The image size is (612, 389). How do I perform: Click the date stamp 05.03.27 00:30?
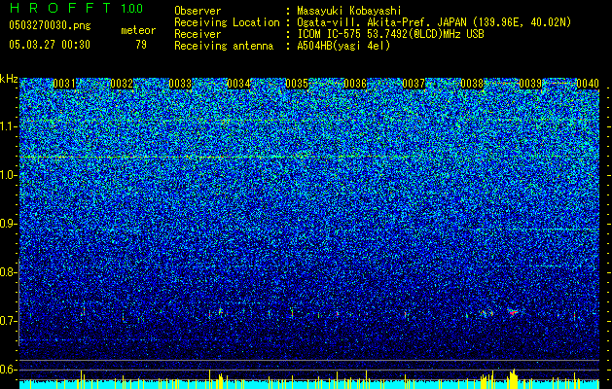click(x=50, y=45)
